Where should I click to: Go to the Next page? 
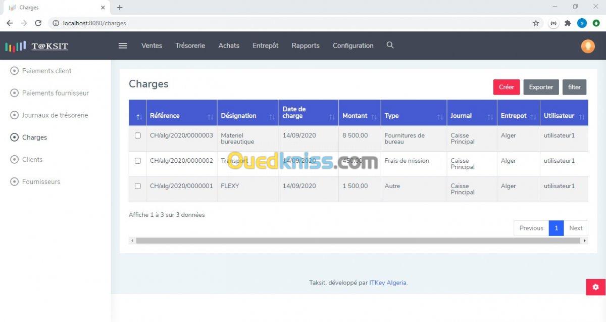pyautogui.click(x=576, y=228)
